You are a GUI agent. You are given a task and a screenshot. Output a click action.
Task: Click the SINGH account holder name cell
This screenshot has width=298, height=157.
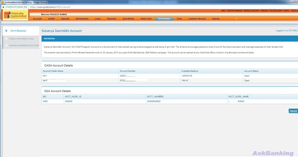(263, 101)
